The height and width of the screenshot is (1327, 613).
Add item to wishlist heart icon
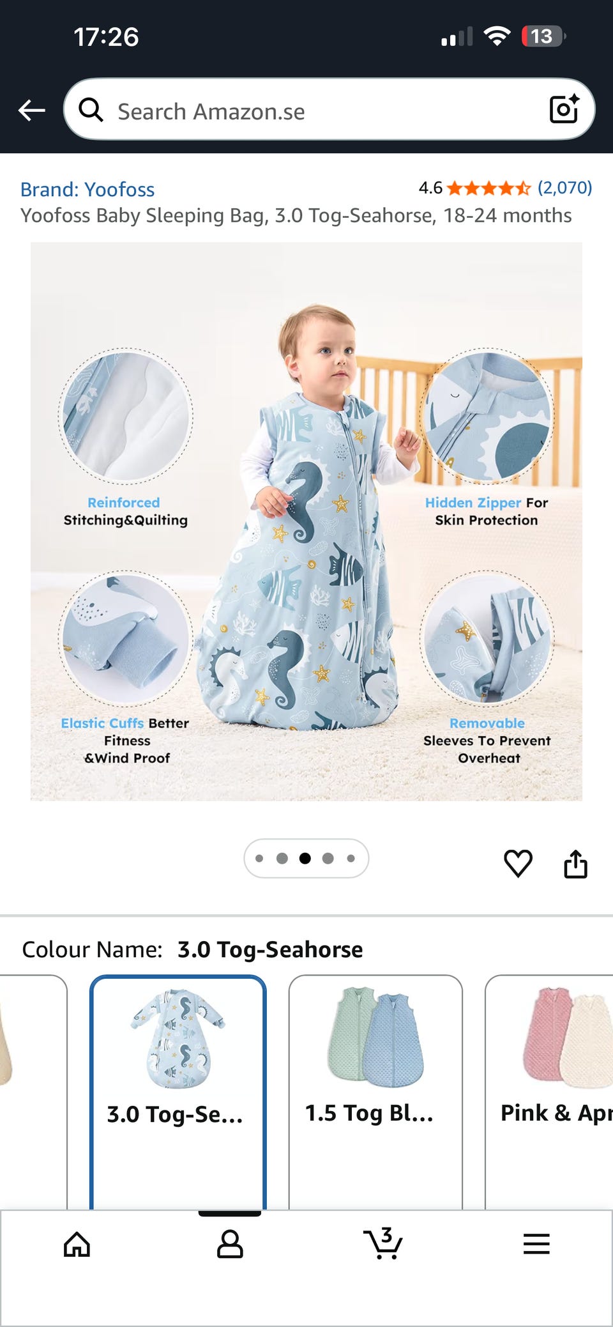518,863
